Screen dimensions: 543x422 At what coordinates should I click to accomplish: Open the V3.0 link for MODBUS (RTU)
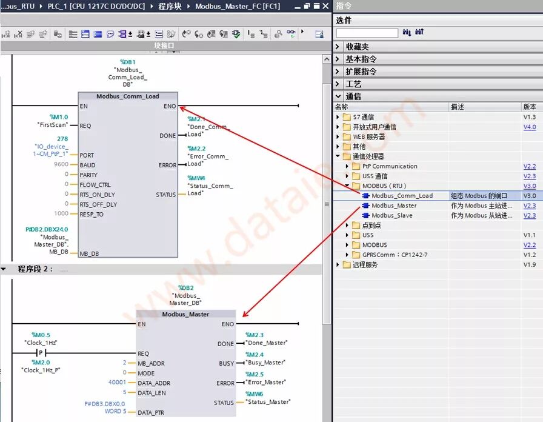coord(528,186)
